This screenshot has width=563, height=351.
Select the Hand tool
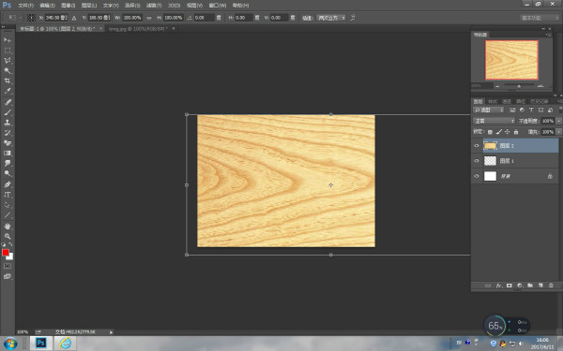(x=8, y=226)
